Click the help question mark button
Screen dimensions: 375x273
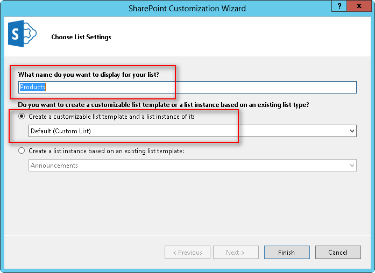click(339, 6)
